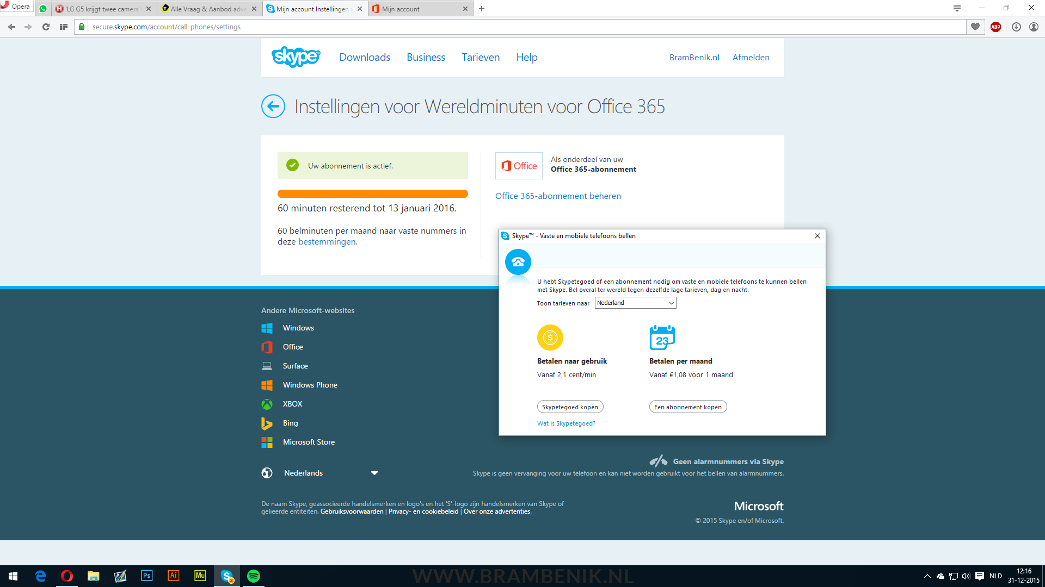The height and width of the screenshot is (587, 1045).
Task: Open Speed Dial grid icon
Action: pyautogui.click(x=64, y=27)
